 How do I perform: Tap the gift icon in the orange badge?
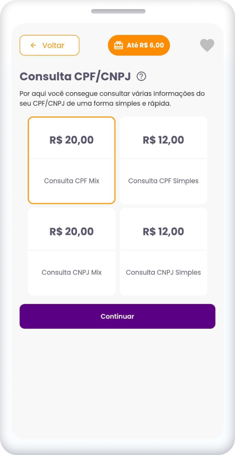(118, 45)
